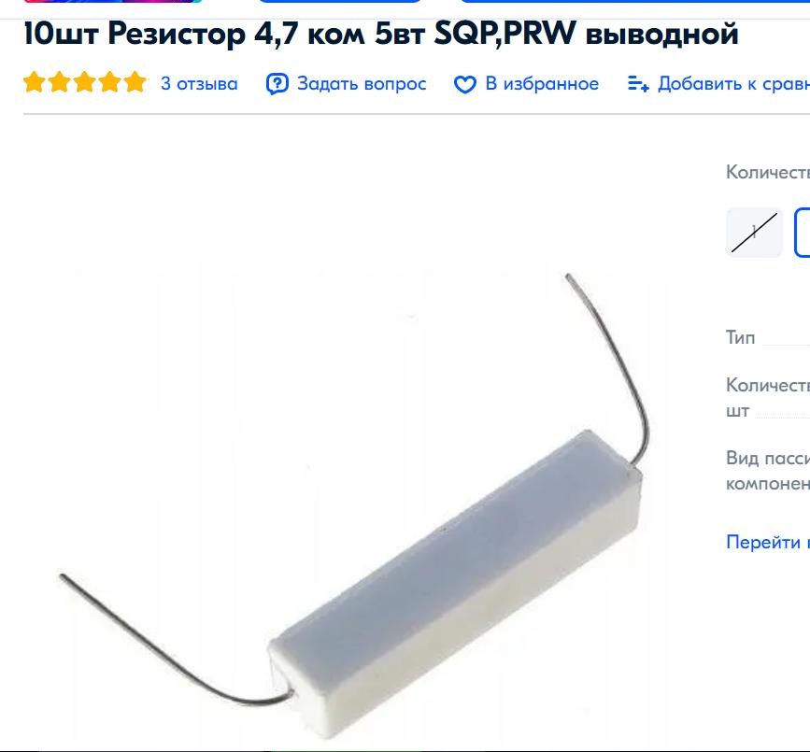Click the "Количество" label above options
This screenshot has height=752, width=810.
(x=768, y=172)
